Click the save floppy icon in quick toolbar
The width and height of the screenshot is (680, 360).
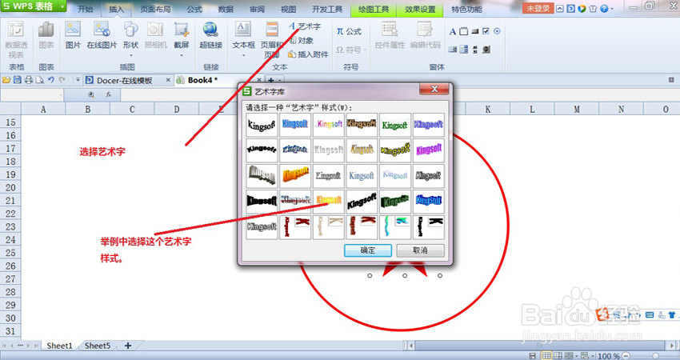click(18, 80)
